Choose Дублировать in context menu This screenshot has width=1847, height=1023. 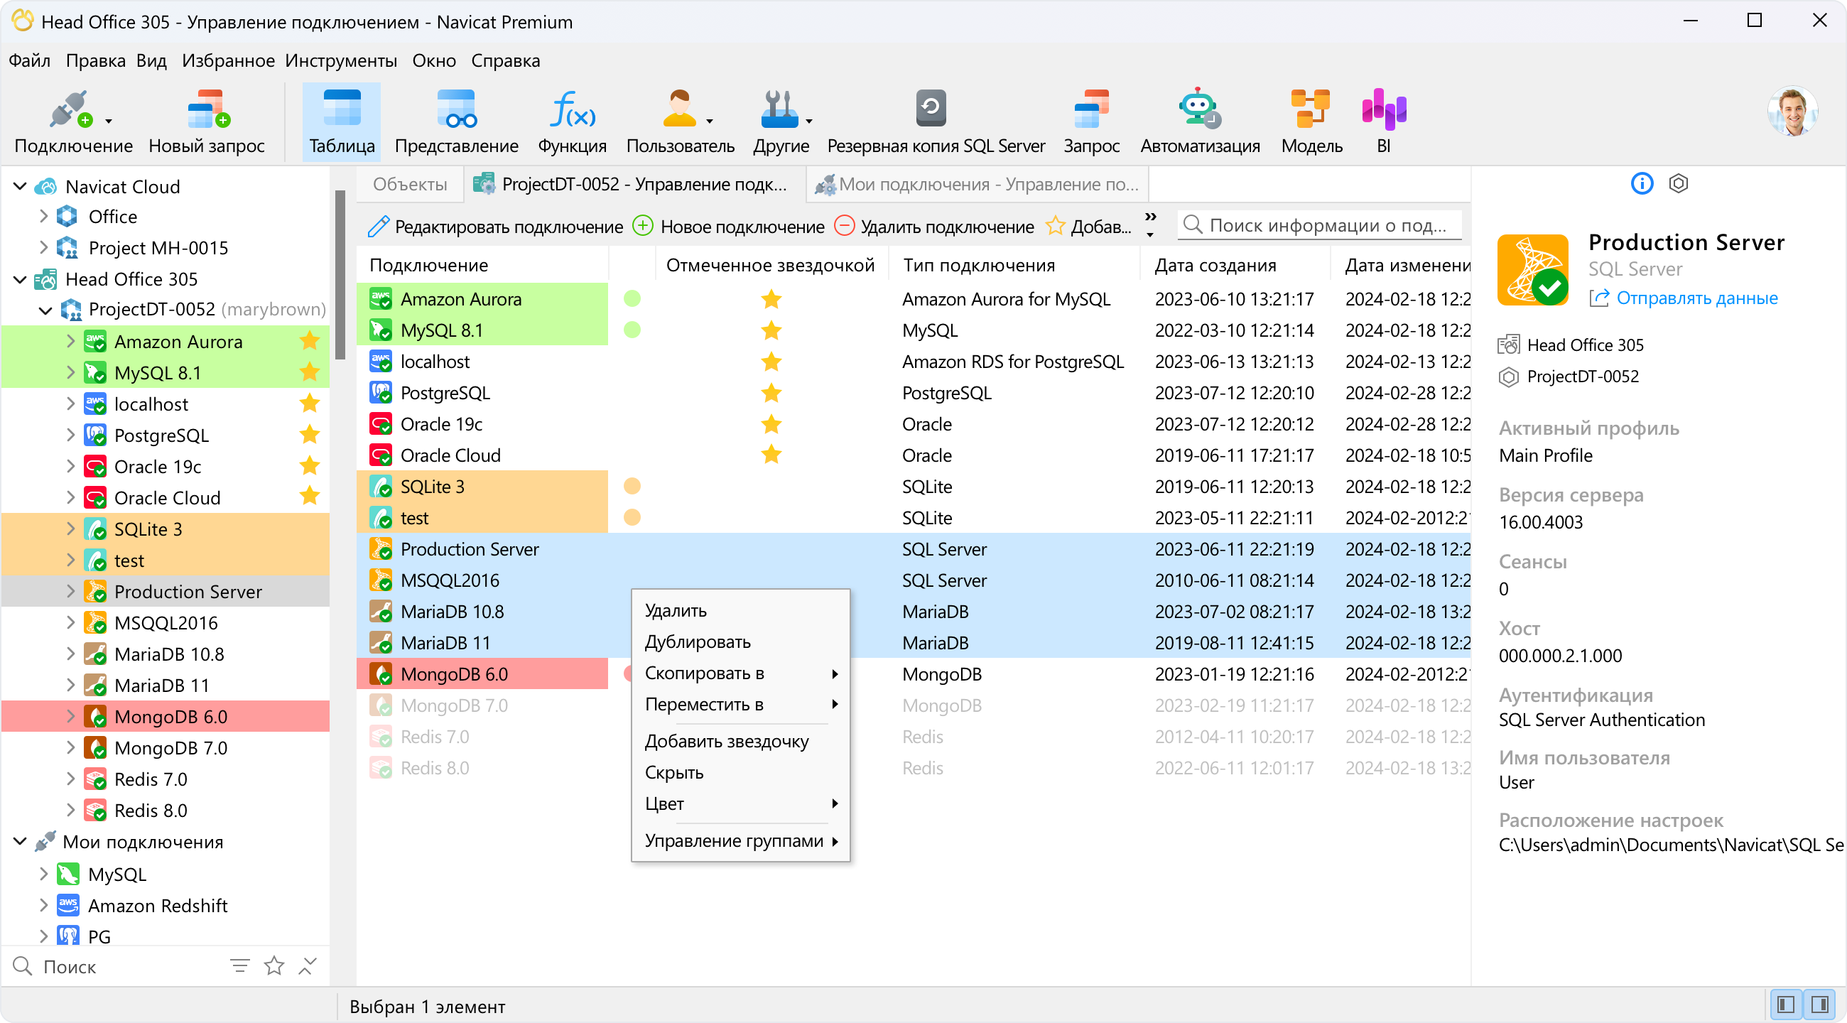pos(741,642)
